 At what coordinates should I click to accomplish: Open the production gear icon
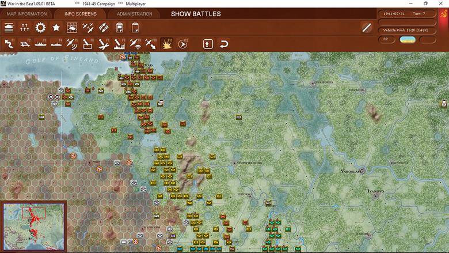[x=40, y=28]
